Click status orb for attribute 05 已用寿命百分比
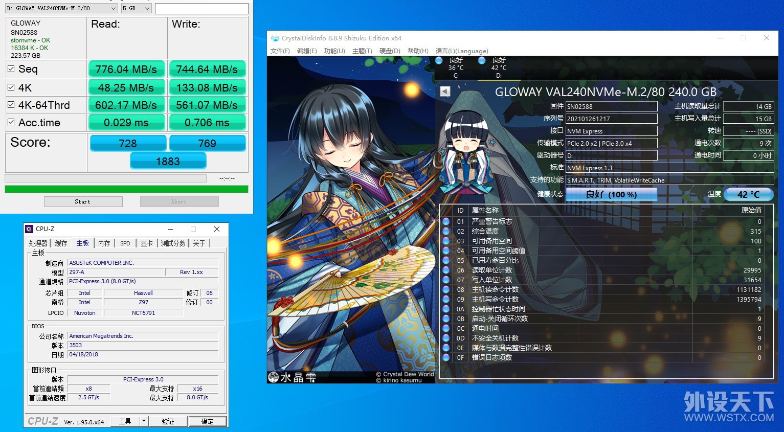 click(x=446, y=260)
